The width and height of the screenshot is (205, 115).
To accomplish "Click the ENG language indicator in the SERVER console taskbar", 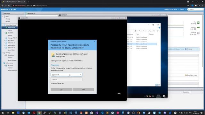I will [x=153, y=96].
